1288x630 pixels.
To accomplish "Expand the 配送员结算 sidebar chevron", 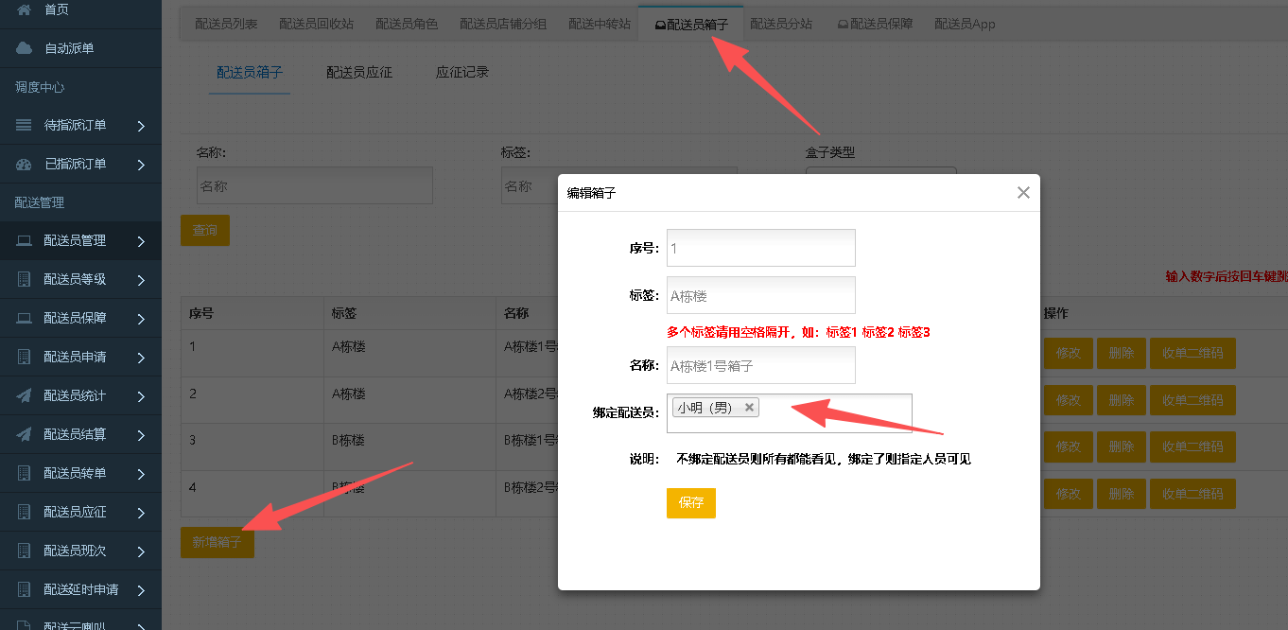I will point(141,435).
